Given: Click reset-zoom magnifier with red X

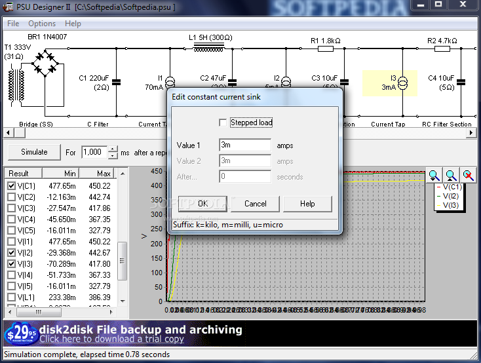Looking at the screenshot, I should pos(468,176).
